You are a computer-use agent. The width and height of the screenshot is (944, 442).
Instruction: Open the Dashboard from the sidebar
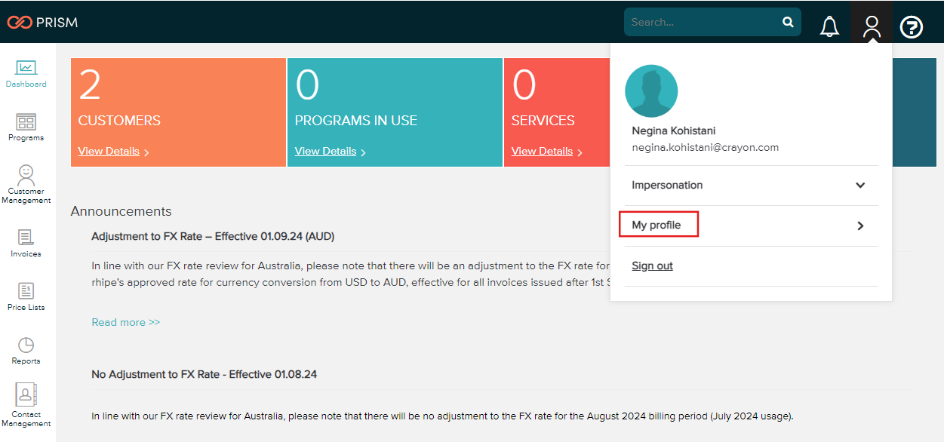tap(26, 72)
